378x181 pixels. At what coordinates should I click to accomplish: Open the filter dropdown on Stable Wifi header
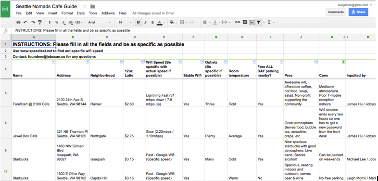pyautogui.click(x=202, y=62)
